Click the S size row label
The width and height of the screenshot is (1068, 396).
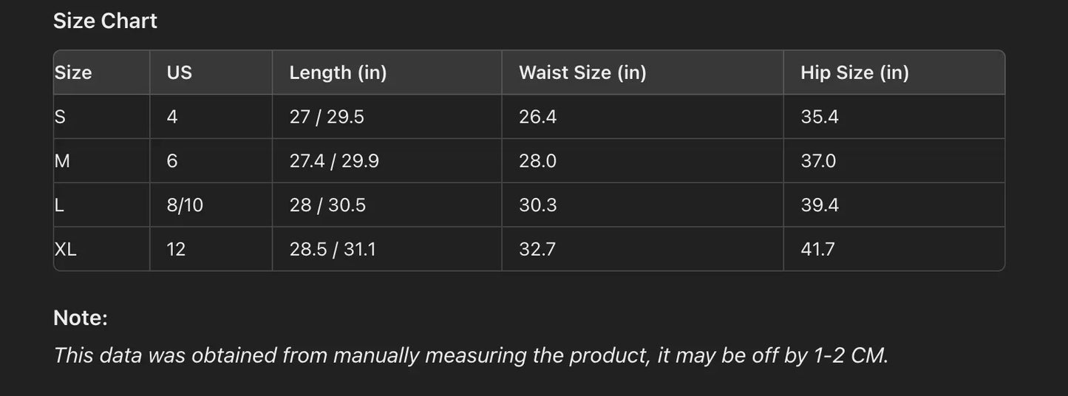(60, 117)
